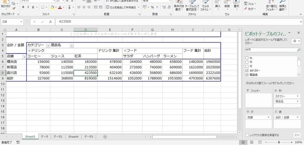This screenshot has height=145, width=304.
Task: Align text left
Action: [79, 7]
